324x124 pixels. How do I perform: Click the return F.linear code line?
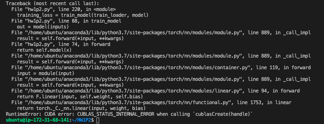tap(80, 97)
